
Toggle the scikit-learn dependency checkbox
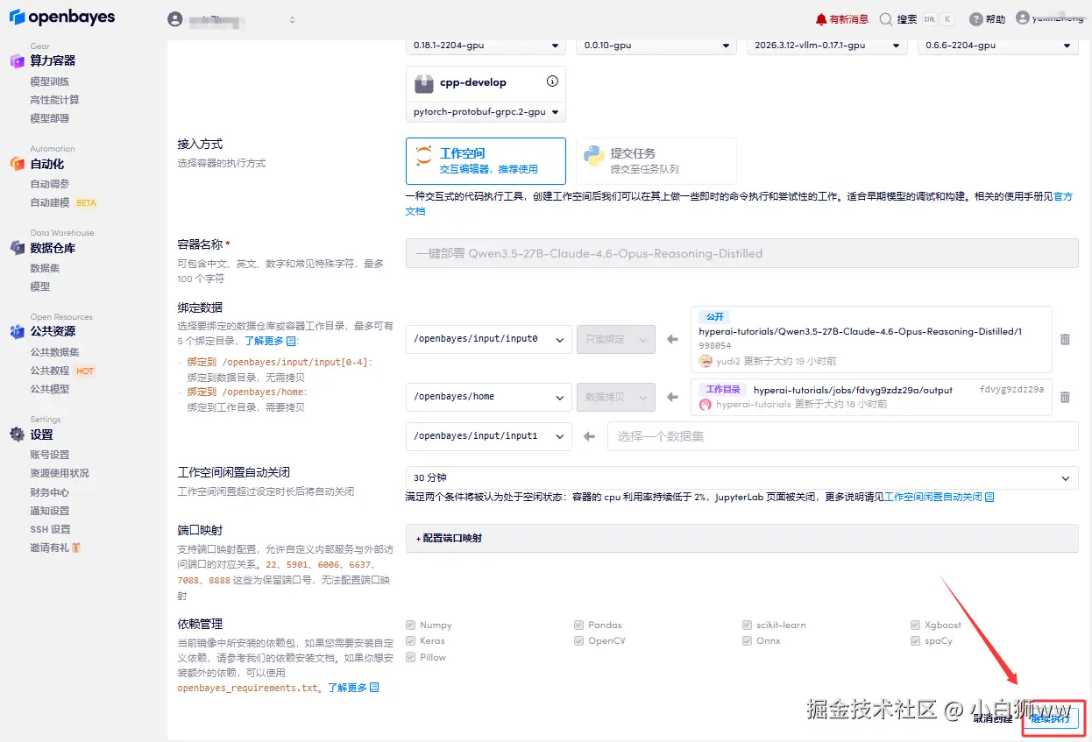748,625
